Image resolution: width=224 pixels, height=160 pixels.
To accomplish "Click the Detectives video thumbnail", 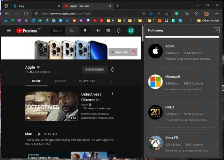I will [52, 106].
